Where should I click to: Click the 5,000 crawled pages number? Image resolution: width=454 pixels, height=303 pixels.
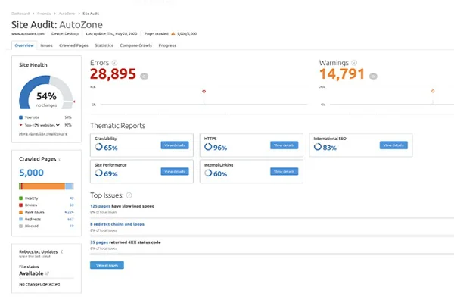(31, 173)
